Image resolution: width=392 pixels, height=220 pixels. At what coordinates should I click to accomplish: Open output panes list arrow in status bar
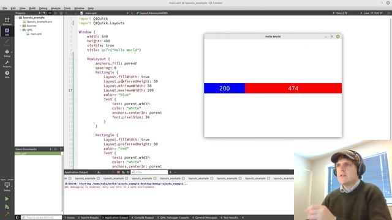coord(243,218)
